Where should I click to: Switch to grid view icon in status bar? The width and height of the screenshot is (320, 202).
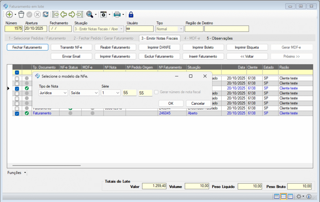click(276, 196)
